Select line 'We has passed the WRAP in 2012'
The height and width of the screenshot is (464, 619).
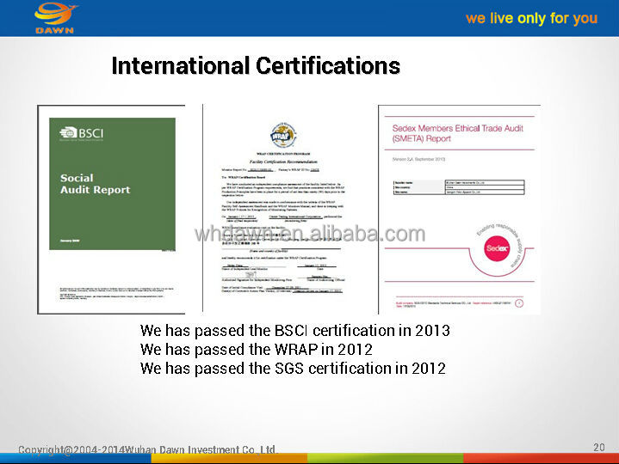[x=257, y=350]
